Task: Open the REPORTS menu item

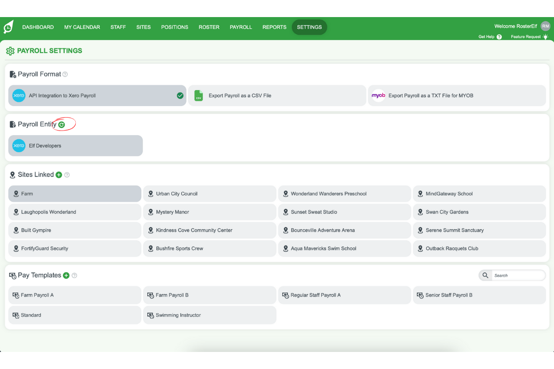Action: point(274,27)
